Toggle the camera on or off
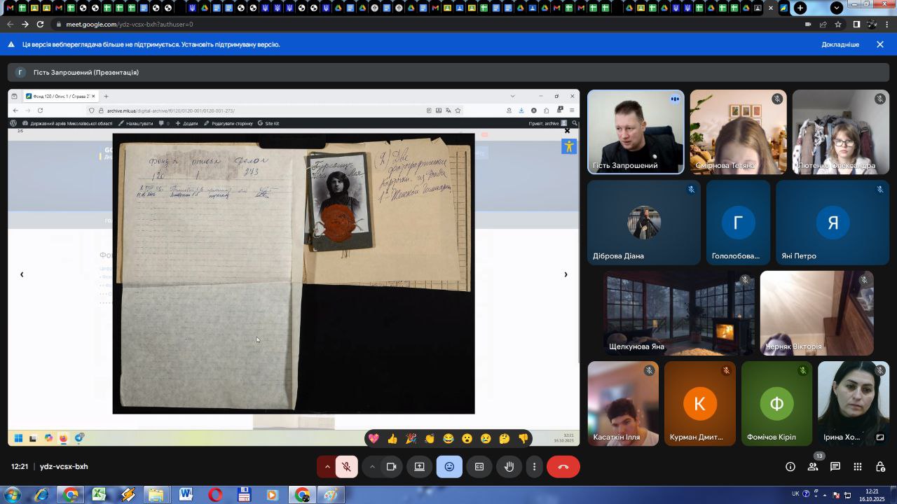Screen dimensions: 897x504 click(x=392, y=467)
